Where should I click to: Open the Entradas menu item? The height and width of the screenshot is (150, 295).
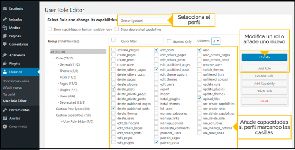(16, 19)
